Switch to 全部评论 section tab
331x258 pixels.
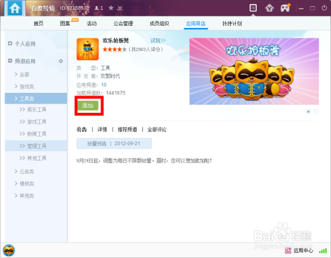[157, 129]
